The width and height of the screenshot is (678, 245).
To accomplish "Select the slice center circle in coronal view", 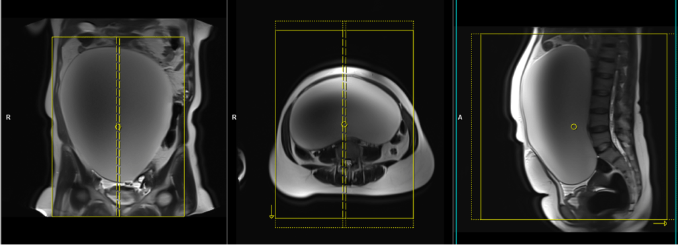I will click(118, 127).
